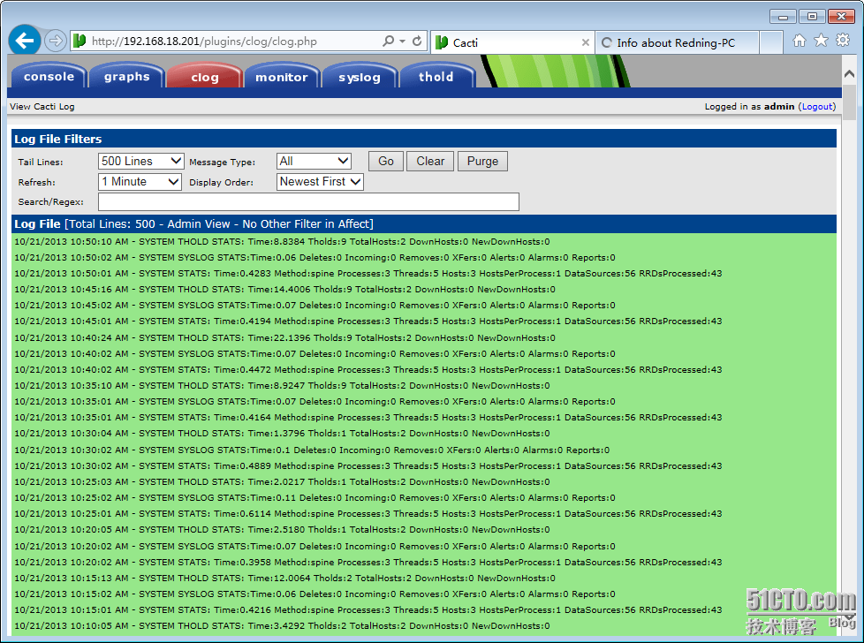864x643 pixels.
Task: Minimize the browser window
Action: (783, 17)
